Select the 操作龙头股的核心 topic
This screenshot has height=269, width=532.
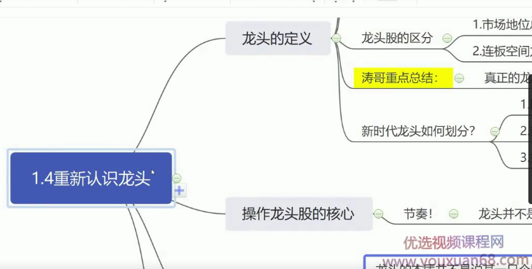click(299, 214)
